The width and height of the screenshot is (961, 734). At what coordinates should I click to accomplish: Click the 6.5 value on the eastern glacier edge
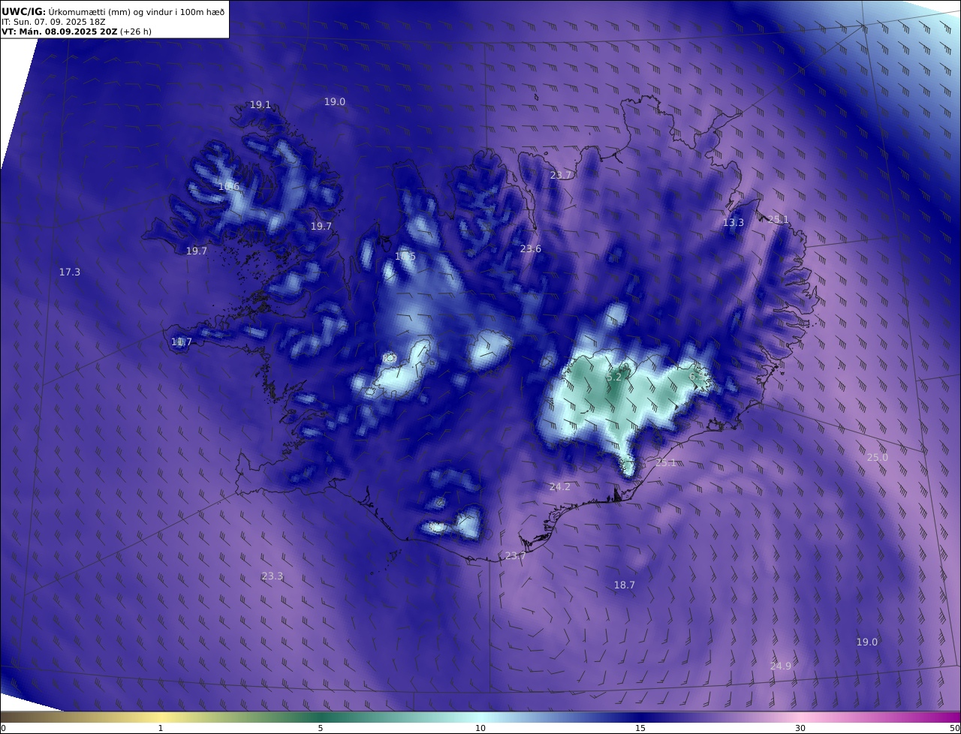697,376
